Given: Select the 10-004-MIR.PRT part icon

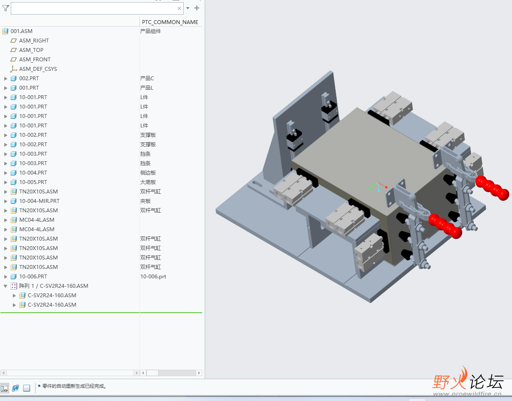Looking at the screenshot, I should point(14,201).
